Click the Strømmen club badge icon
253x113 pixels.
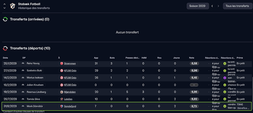tap(61, 64)
